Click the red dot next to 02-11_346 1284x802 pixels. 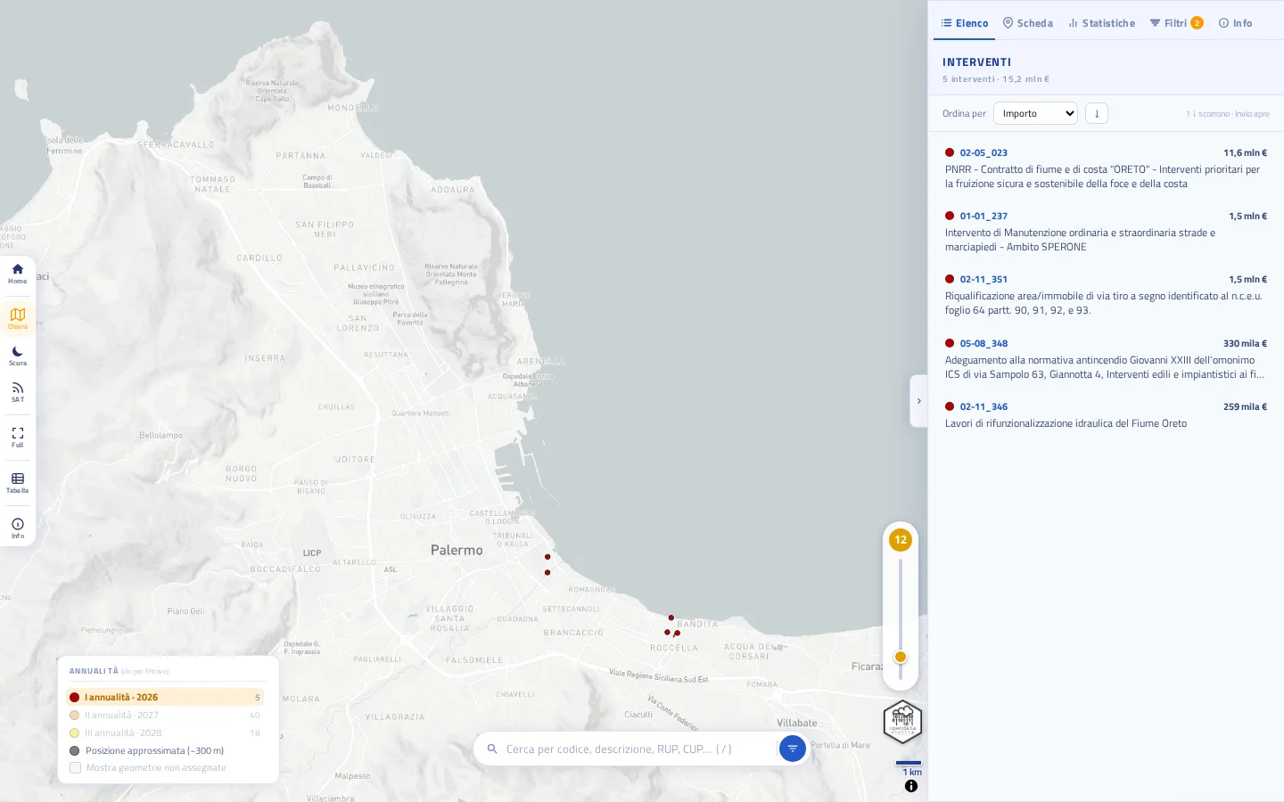[x=950, y=406]
